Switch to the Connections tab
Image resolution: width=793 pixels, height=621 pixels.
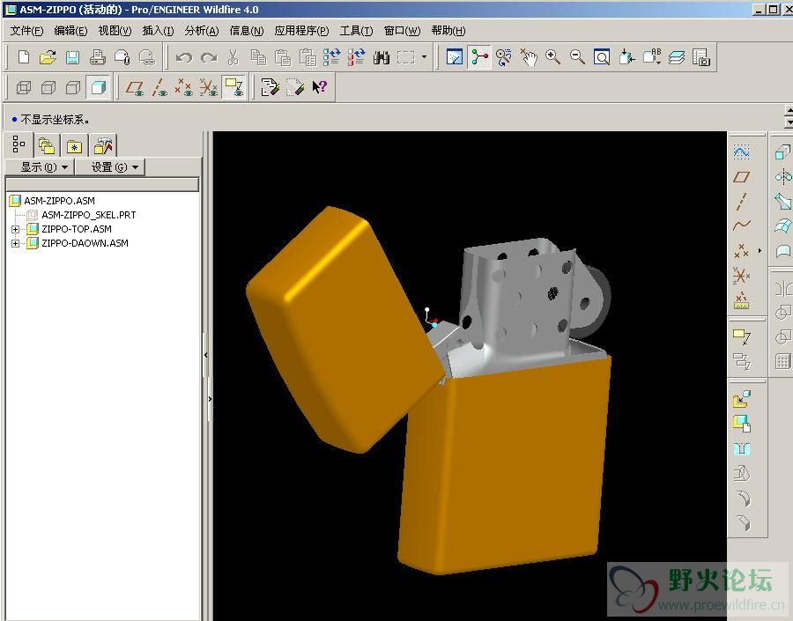(x=103, y=146)
